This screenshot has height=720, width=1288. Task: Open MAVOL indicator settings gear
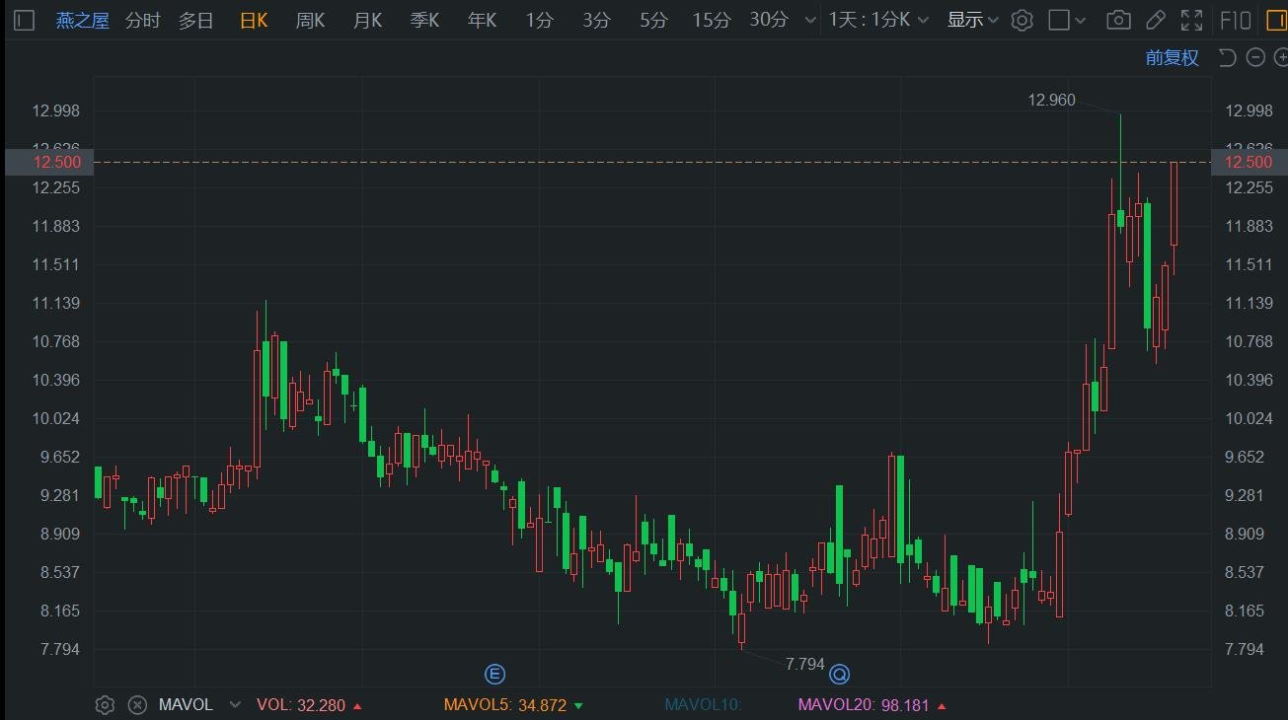[105, 704]
